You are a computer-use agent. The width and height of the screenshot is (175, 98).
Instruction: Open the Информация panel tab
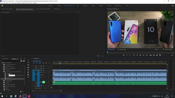[5, 59]
